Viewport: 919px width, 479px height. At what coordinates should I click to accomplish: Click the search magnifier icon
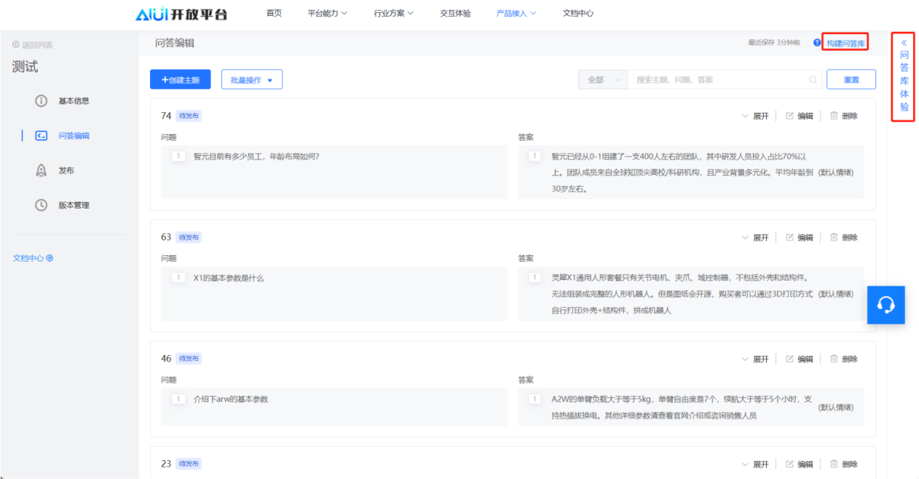[x=813, y=80]
